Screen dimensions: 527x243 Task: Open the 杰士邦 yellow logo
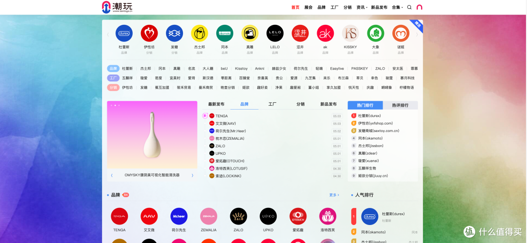[200, 33]
